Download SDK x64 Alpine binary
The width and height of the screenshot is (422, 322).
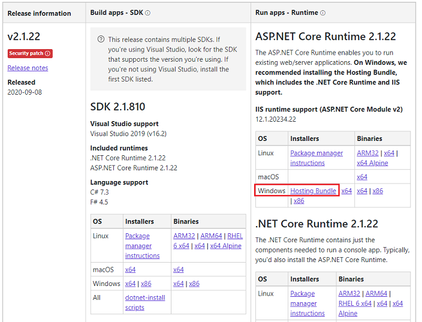tap(225, 246)
